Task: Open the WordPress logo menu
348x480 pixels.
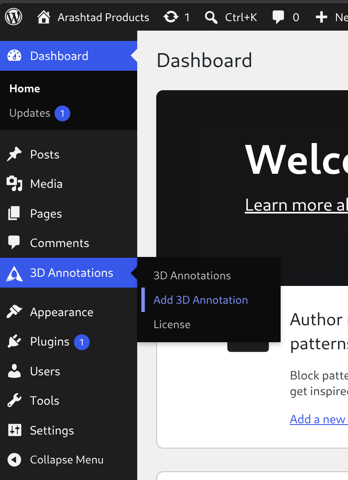Action: [x=14, y=17]
